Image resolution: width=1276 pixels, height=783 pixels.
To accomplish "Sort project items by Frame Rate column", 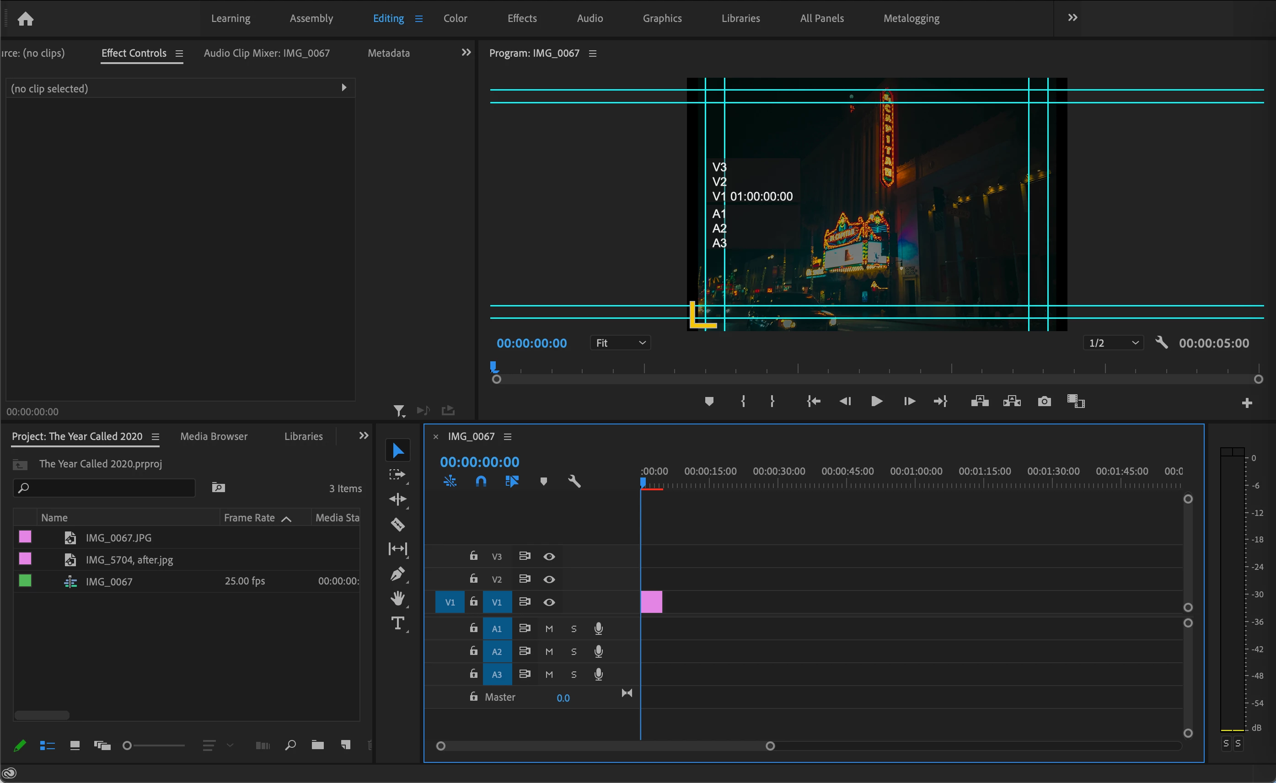I will coord(250,518).
